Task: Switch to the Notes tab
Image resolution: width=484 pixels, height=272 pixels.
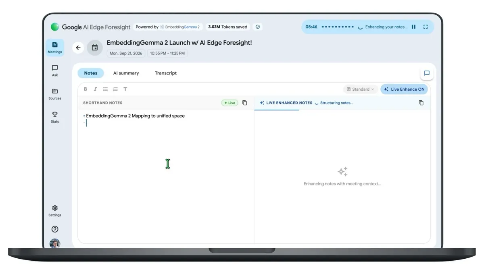Action: (91, 73)
